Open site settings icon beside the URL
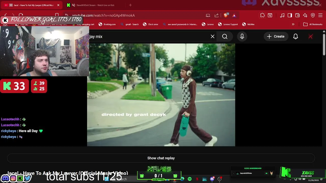Screen dimensions: 326x183 (66, 15)
